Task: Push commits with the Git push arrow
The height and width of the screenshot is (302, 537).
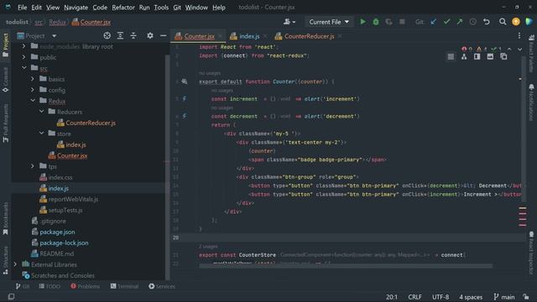Action: click(460, 22)
